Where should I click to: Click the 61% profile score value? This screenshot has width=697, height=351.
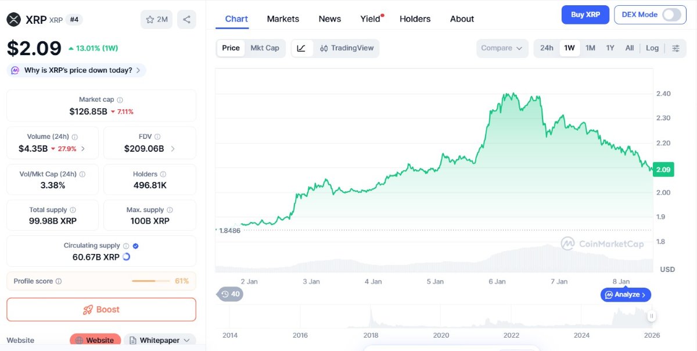[182, 281]
